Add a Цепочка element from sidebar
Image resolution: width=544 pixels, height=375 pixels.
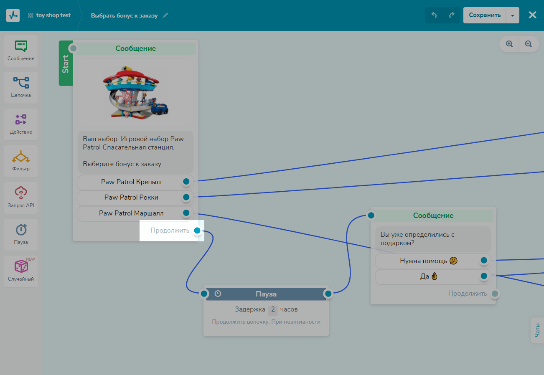tap(21, 87)
